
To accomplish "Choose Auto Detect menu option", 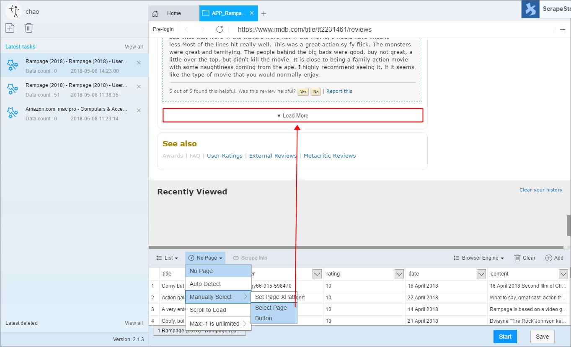I will pyautogui.click(x=218, y=284).
